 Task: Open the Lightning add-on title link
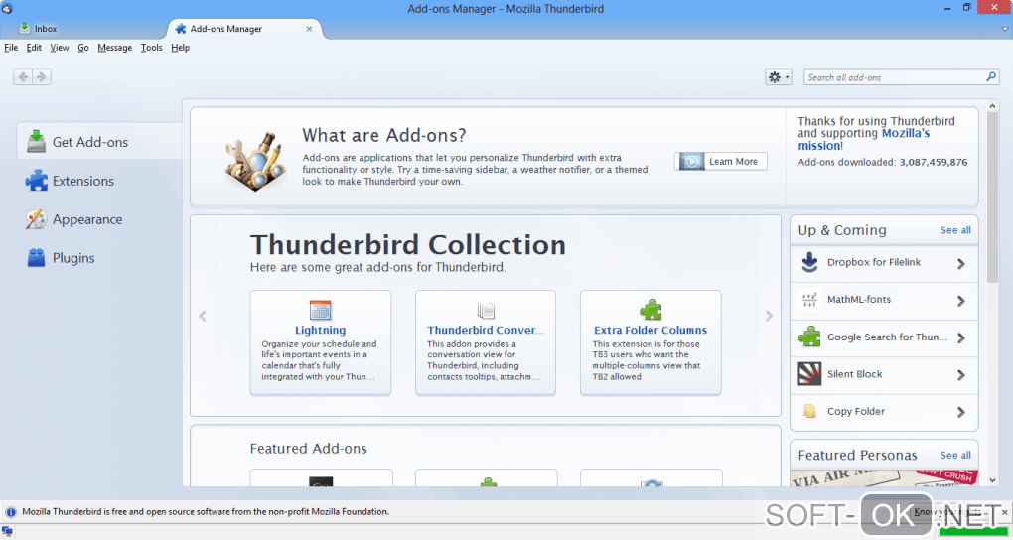click(x=321, y=331)
